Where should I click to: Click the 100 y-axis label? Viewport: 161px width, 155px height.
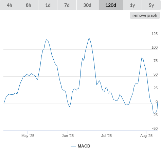155,47
